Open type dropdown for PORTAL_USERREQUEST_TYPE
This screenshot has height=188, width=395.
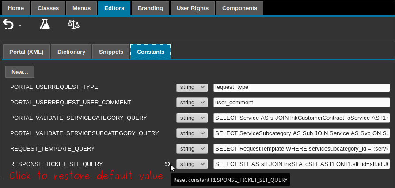(x=192, y=87)
